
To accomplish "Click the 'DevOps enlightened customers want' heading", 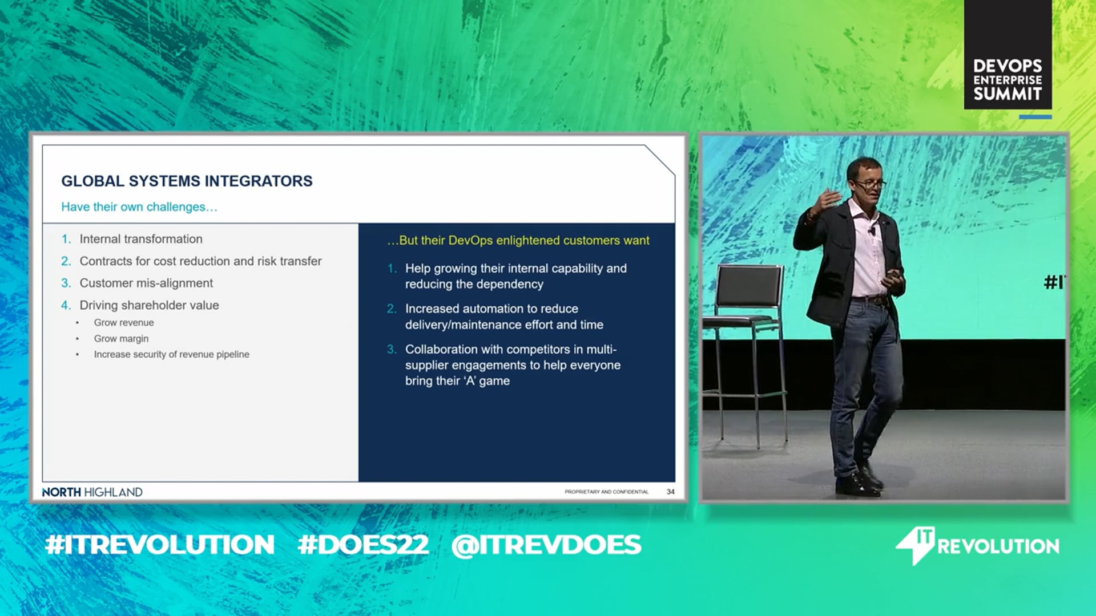I will coord(518,241).
